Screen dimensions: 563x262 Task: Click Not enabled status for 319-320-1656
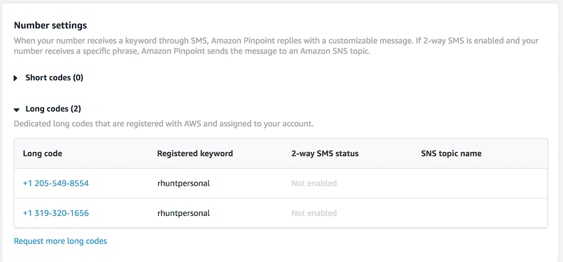(314, 213)
